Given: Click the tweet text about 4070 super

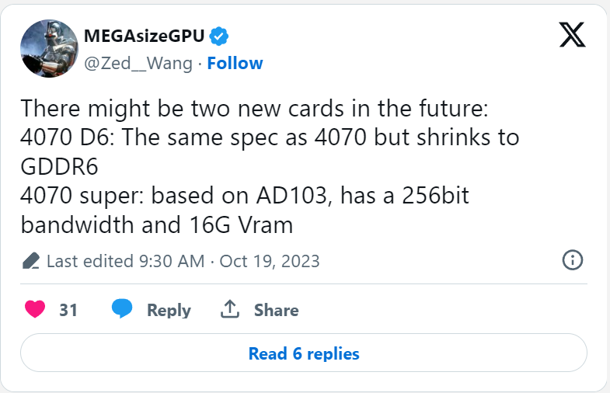Looking at the screenshot, I should [245, 210].
